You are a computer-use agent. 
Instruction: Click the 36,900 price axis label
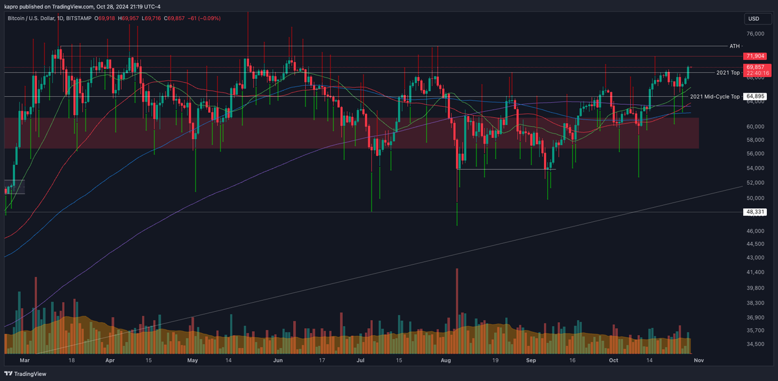754,317
